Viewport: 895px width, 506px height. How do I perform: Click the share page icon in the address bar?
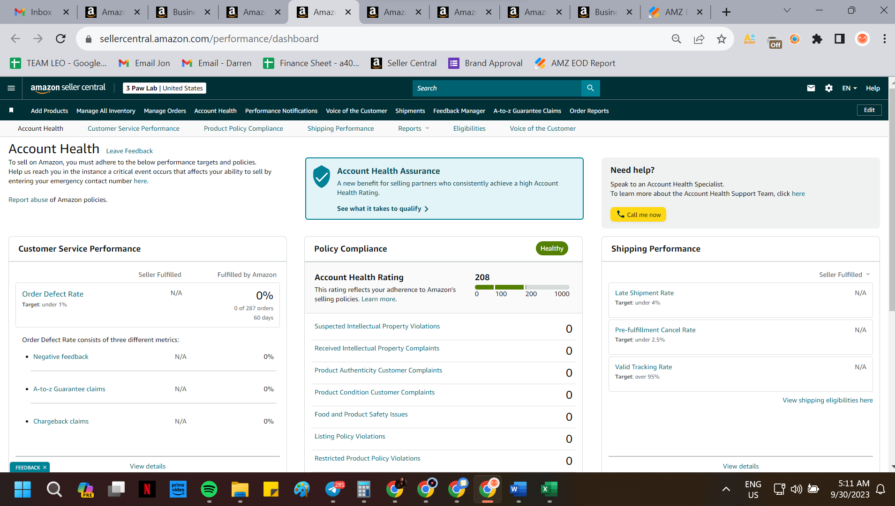pos(699,39)
